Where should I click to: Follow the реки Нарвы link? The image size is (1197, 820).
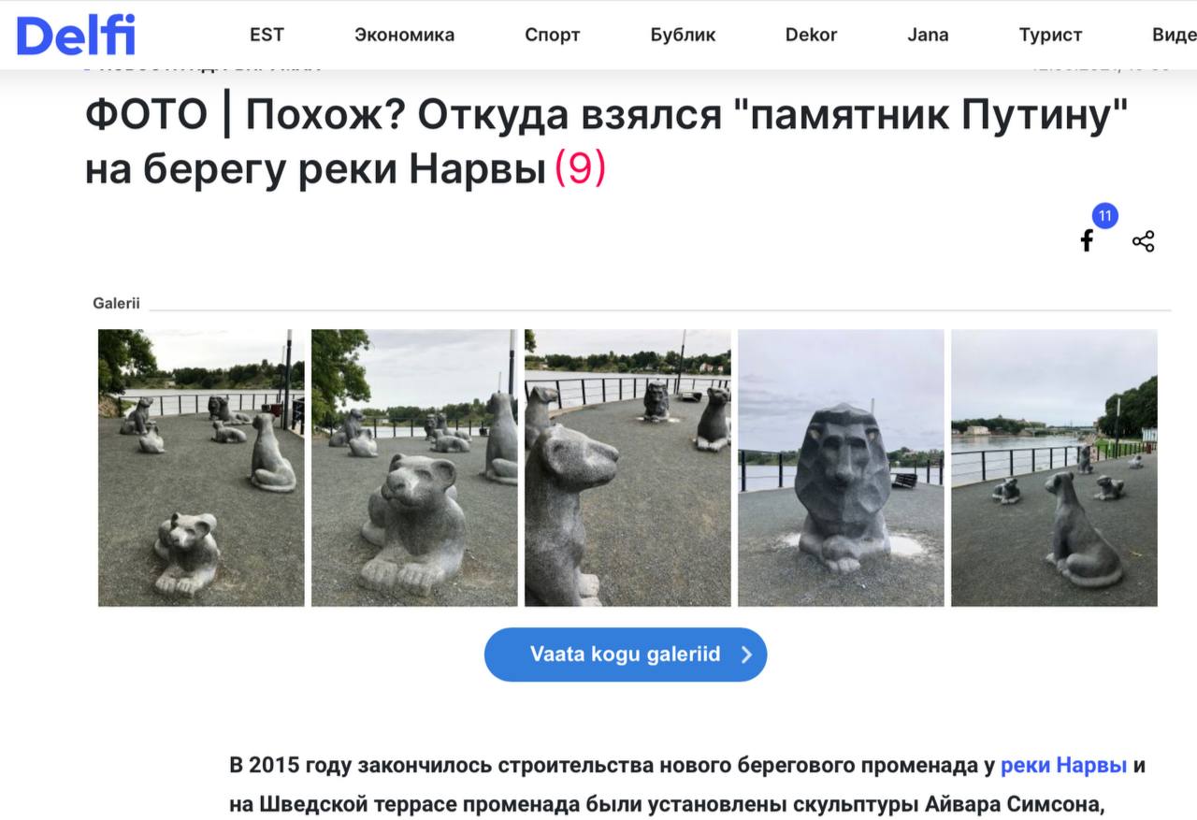(x=1063, y=765)
